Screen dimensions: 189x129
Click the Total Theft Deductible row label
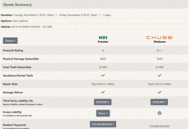17,67
